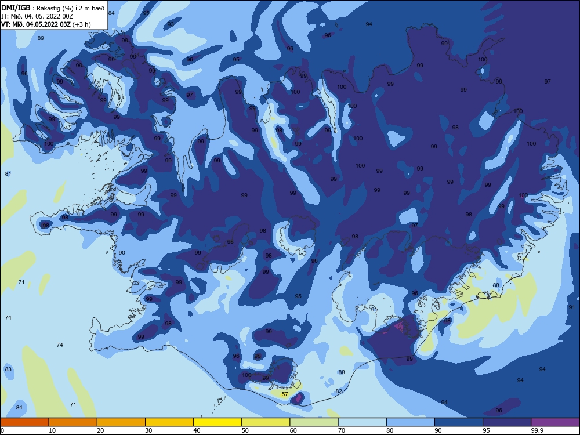This screenshot has width=580, height=435.
Task: Click the medium blue 90–95 legend swatch
Action: 459,422
